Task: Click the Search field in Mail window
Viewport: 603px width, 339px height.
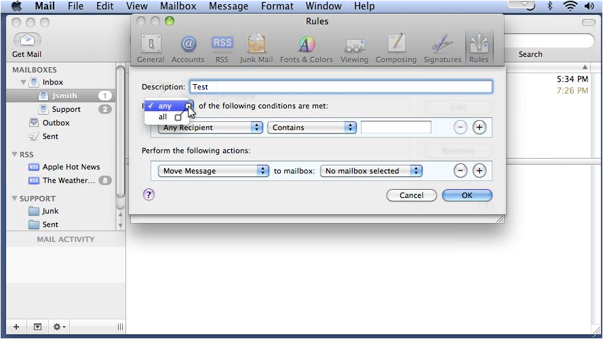Action: 549,41
